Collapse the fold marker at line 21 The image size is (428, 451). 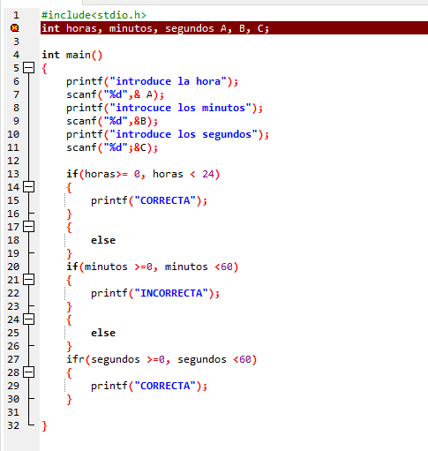click(28, 280)
